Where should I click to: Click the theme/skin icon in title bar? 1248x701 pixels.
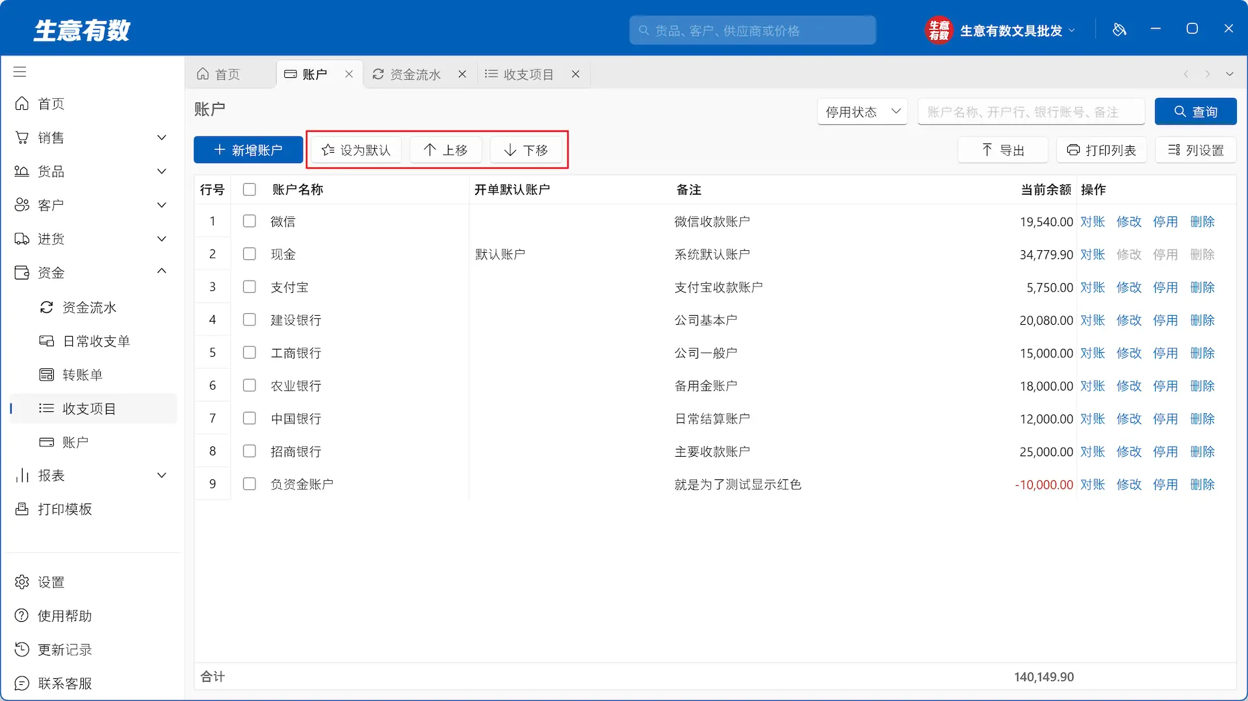click(1119, 29)
